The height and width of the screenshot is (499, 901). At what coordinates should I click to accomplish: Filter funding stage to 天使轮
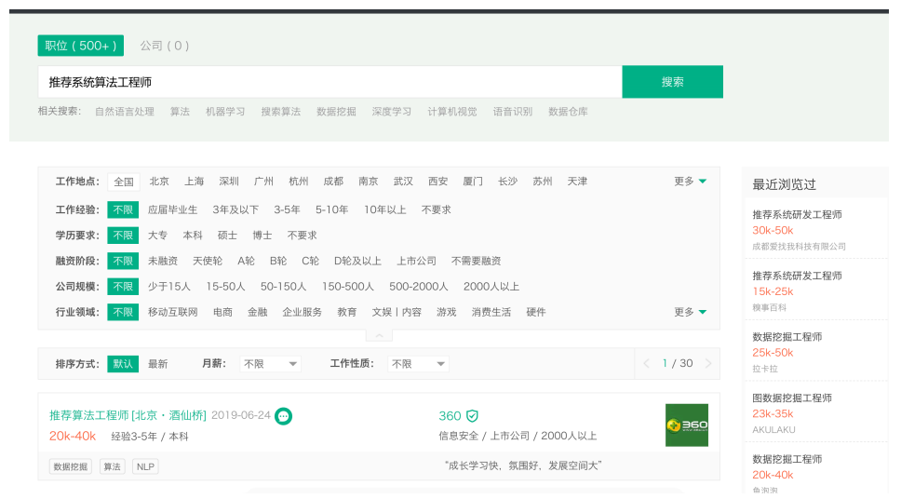tap(208, 261)
